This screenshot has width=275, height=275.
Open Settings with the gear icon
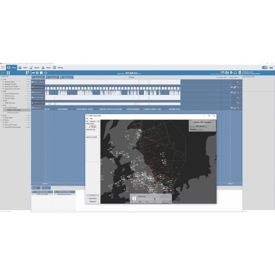(x=57, y=67)
